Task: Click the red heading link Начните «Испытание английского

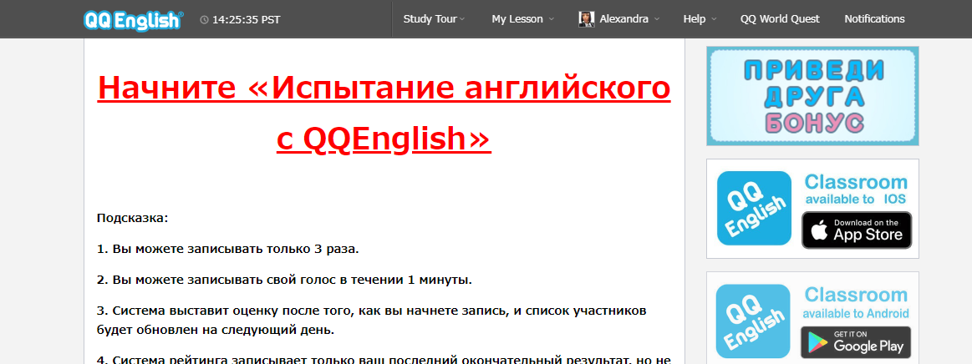Action: [384, 88]
